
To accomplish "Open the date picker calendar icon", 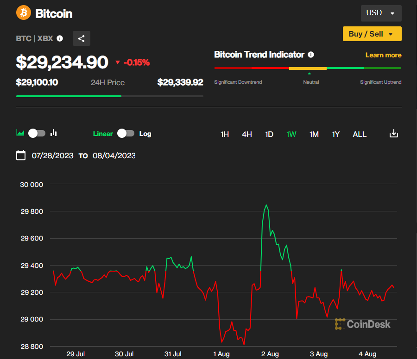I will coord(21,155).
